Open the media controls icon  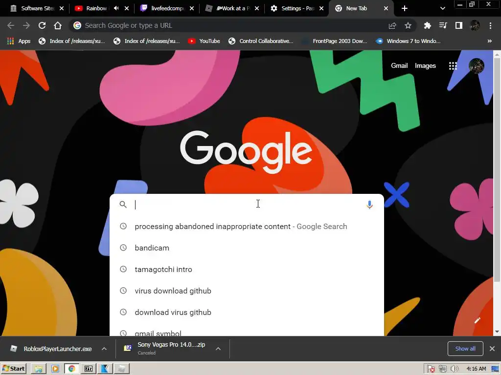coord(443,25)
